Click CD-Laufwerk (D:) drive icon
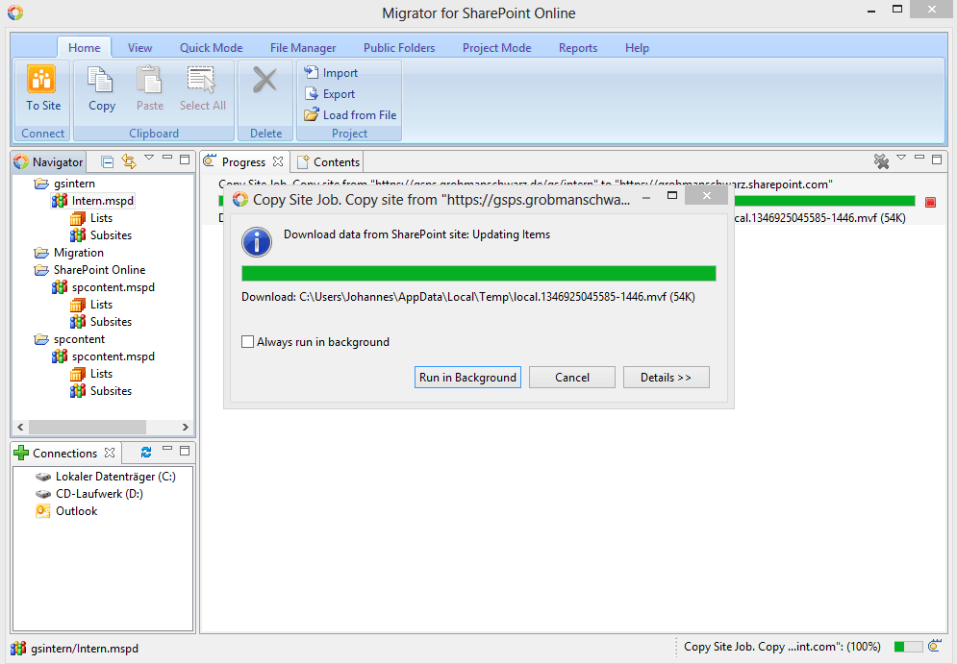Image resolution: width=957 pixels, height=664 pixels. (42, 494)
